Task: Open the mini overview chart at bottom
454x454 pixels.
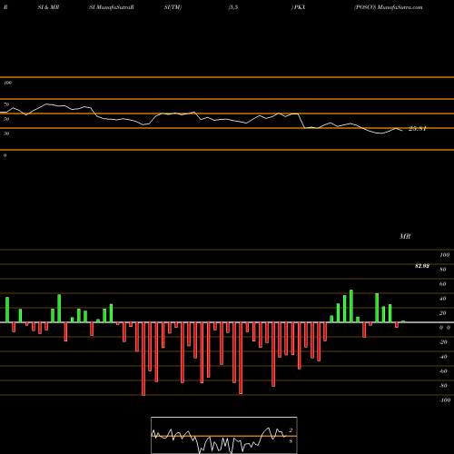Action: coord(224,435)
